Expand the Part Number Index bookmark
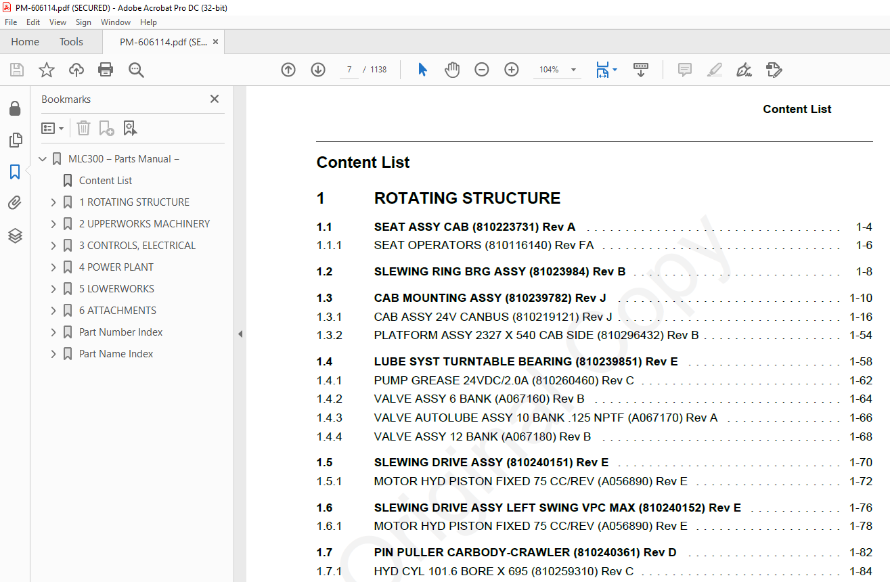 tap(53, 332)
